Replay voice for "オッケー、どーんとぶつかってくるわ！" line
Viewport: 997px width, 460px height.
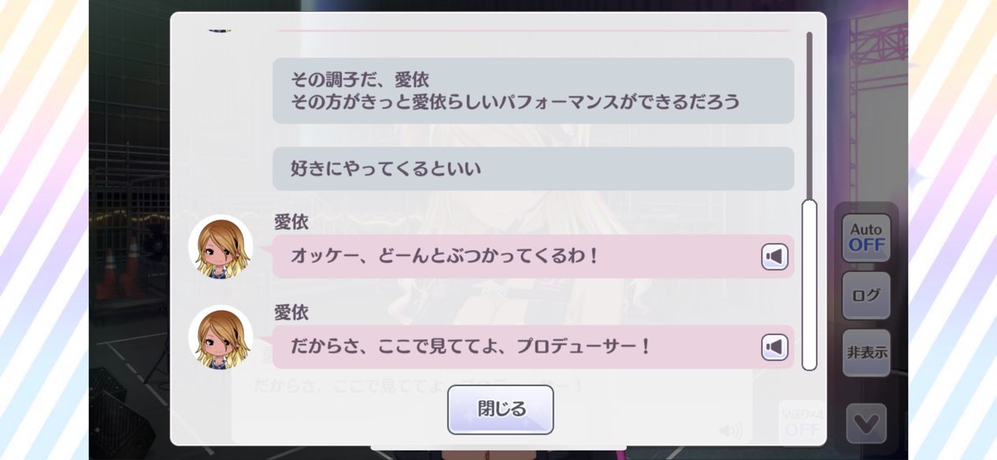click(x=774, y=257)
